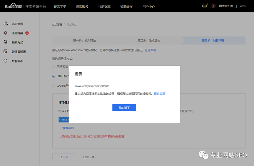Click the red warning about not deleting tag
254x166 pixels.
(92, 136)
